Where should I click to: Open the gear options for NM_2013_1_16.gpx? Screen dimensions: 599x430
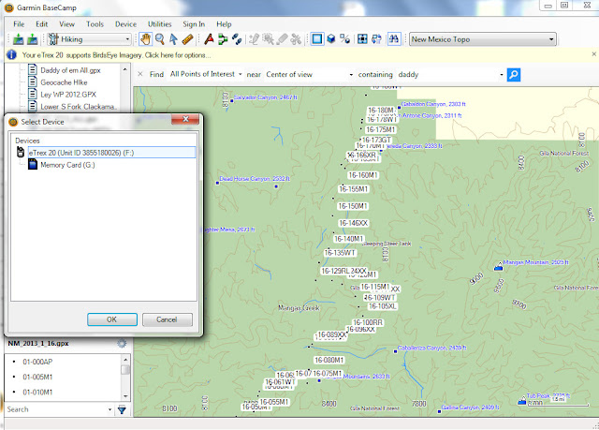click(x=122, y=343)
